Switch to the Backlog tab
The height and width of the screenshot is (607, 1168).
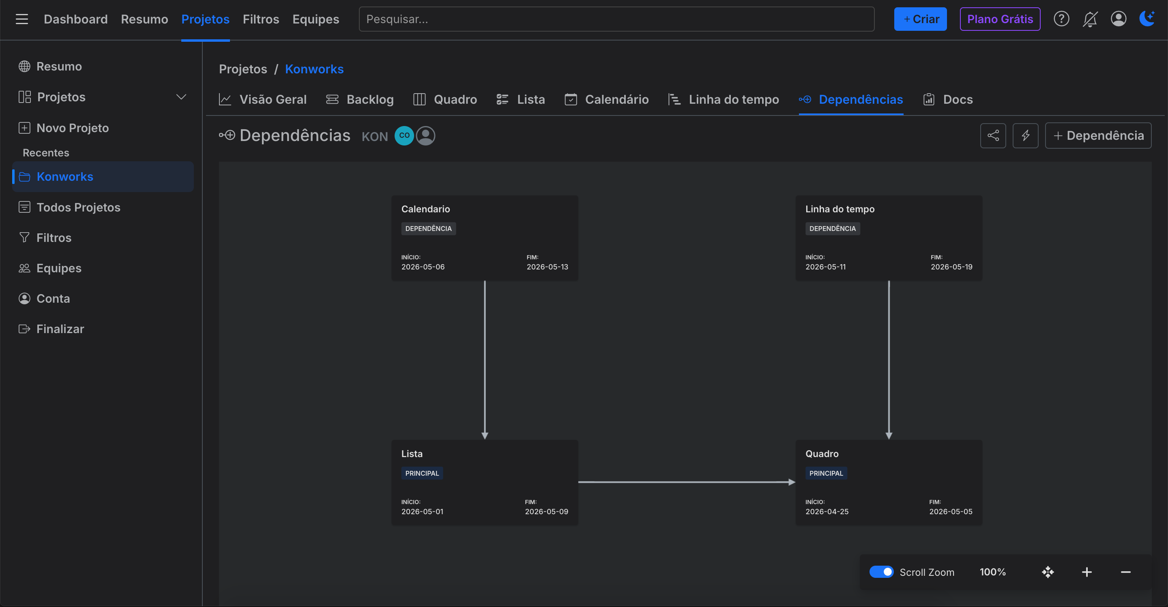pyautogui.click(x=360, y=99)
